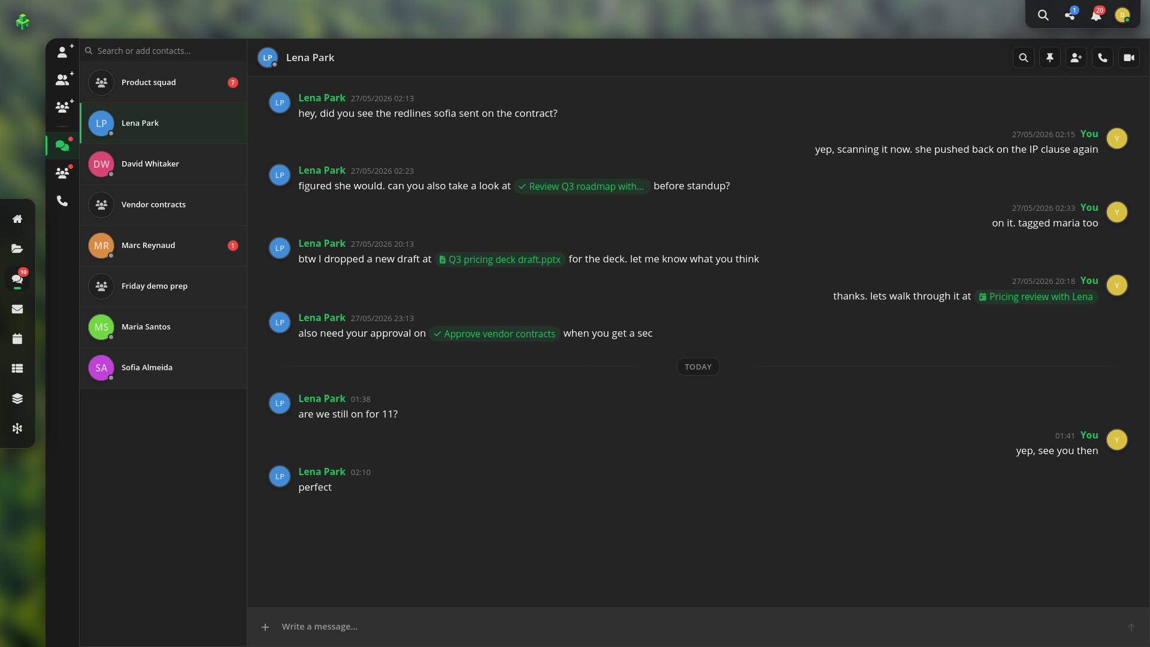
Task: Click the green app logo icon
Action: [23, 22]
